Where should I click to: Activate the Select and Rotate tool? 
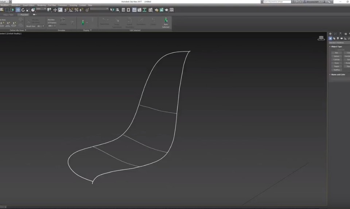click(23, 10)
